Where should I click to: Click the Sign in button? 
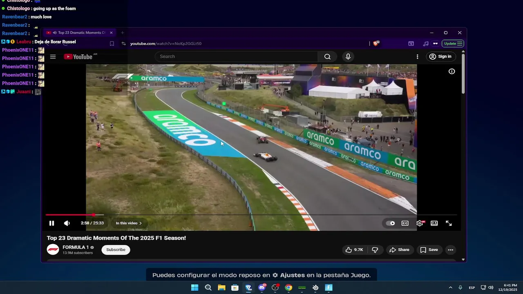pyautogui.click(x=440, y=56)
